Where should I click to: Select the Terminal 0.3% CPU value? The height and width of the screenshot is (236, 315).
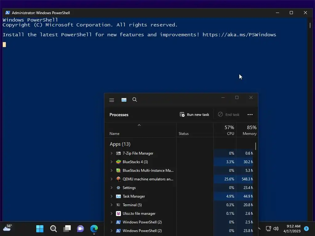pyautogui.click(x=230, y=205)
